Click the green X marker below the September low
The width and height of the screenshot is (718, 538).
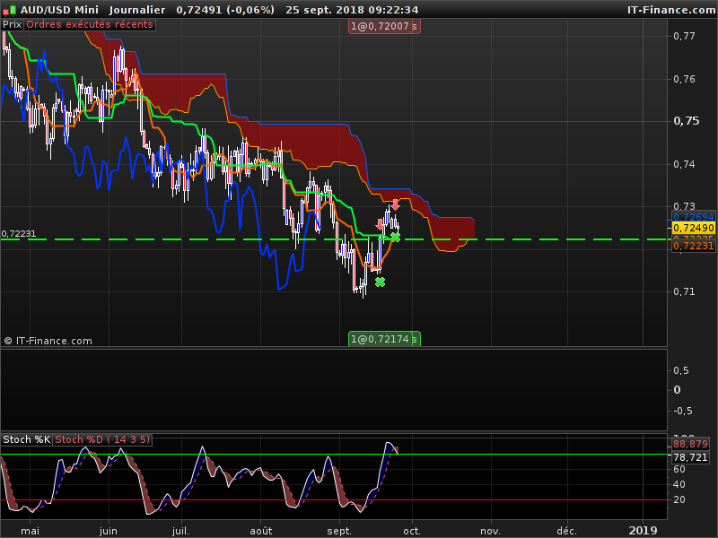[x=380, y=282]
